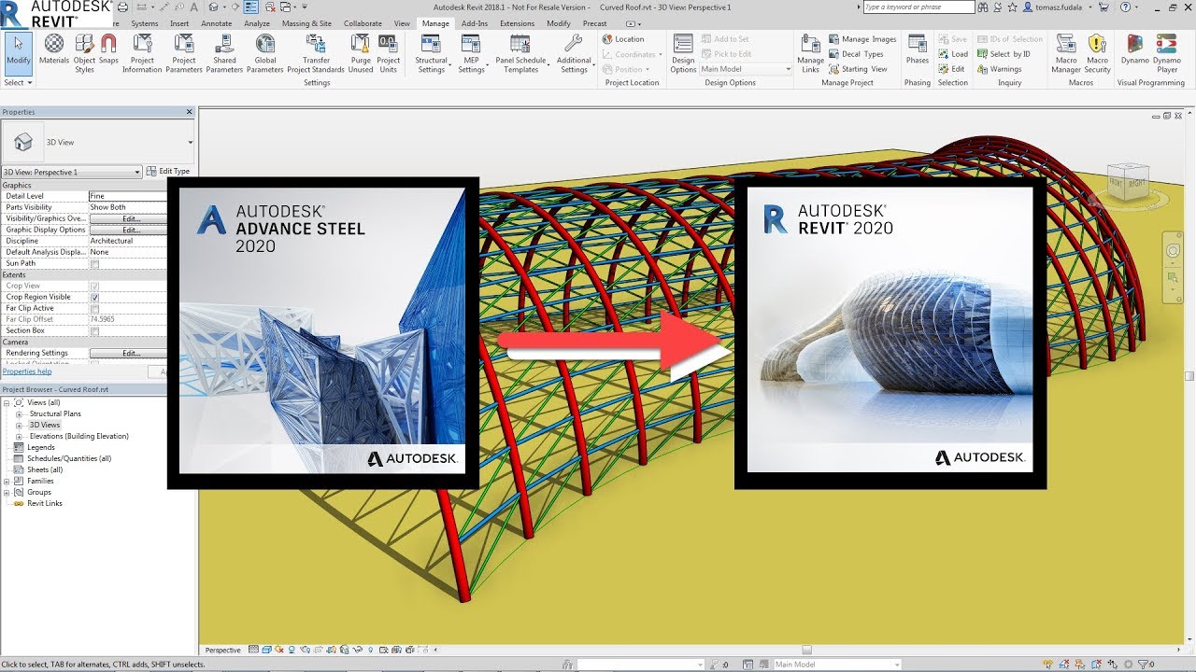Viewport: 1196px width, 672px height.
Task: Open Global Parameters
Action: click(x=265, y=53)
